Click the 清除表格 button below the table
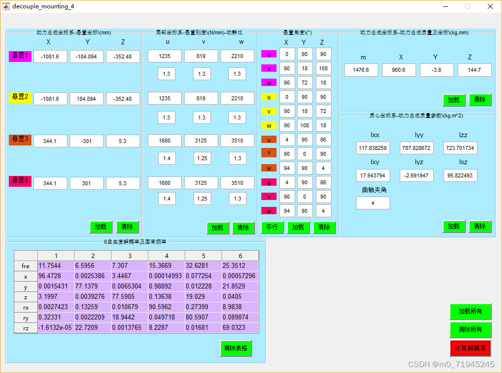The height and width of the screenshot is (373, 502). (236, 348)
